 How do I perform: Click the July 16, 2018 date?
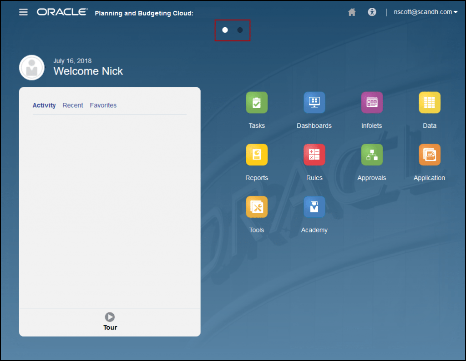72,61
